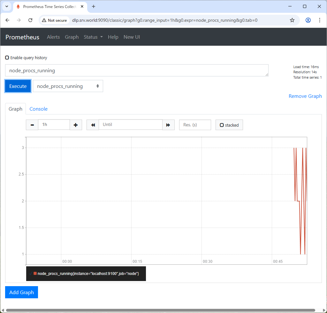Open the metric selector dropdown
327x313 pixels.
pyautogui.click(x=68, y=86)
